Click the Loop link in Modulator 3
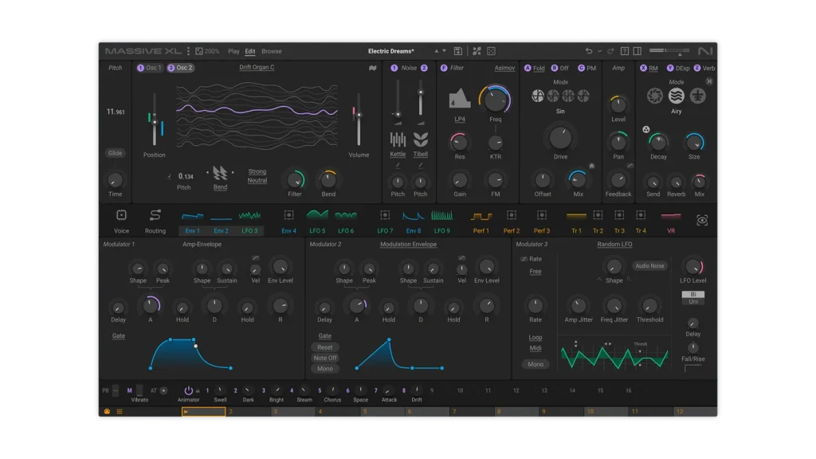Image resolution: width=816 pixels, height=459 pixels. tap(535, 337)
